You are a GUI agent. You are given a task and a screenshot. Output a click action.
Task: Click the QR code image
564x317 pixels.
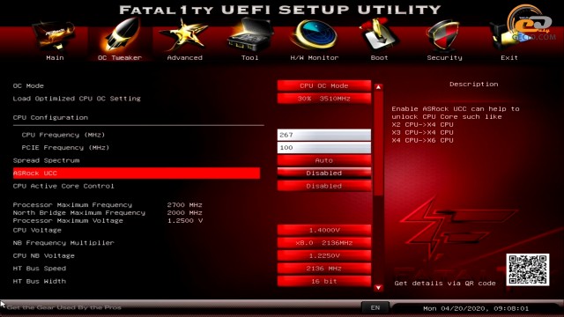click(x=527, y=269)
